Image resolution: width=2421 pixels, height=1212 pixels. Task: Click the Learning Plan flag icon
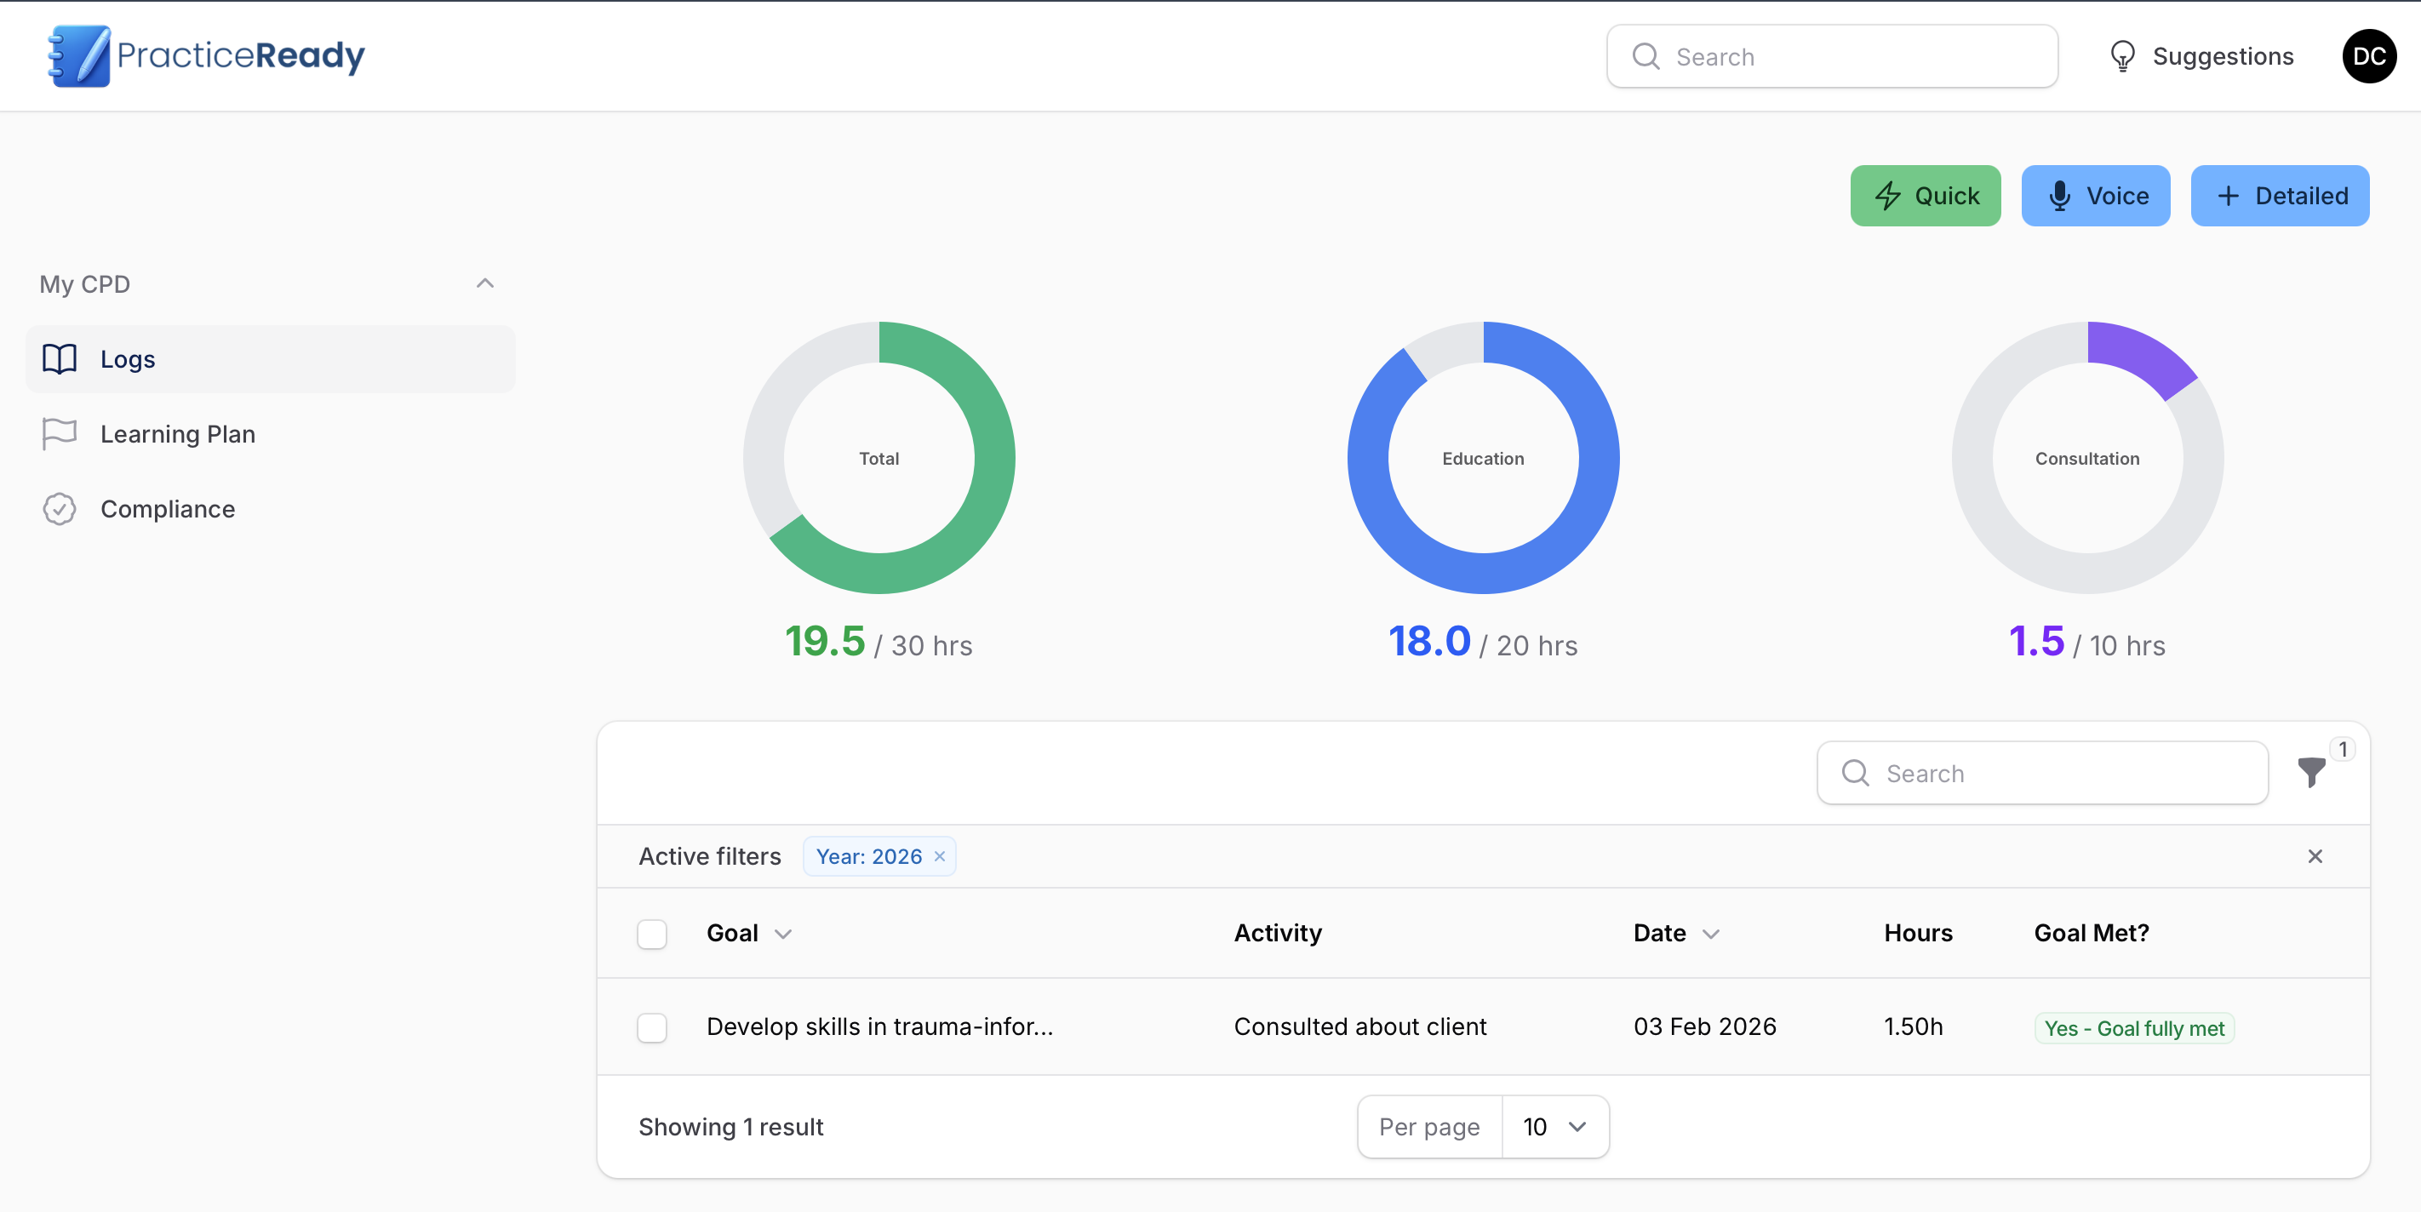tap(58, 433)
